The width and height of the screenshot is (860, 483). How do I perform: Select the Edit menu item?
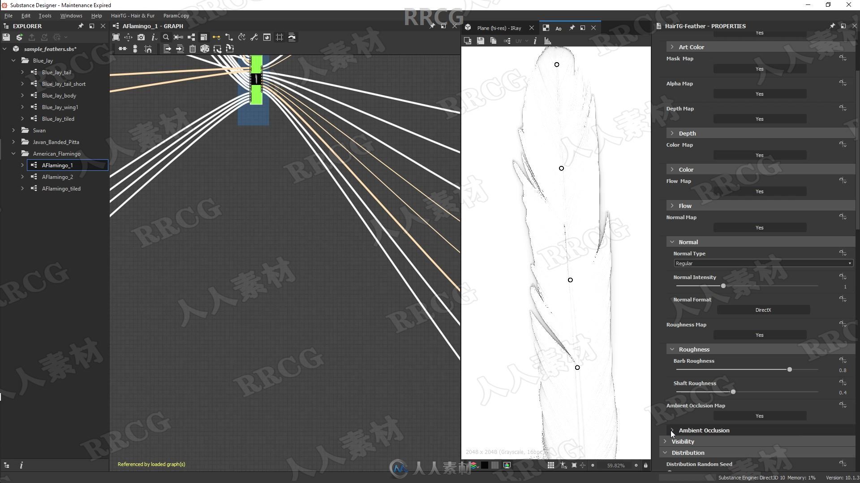tap(26, 15)
